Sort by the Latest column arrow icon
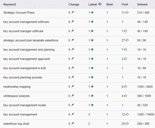 (x=100, y=4)
